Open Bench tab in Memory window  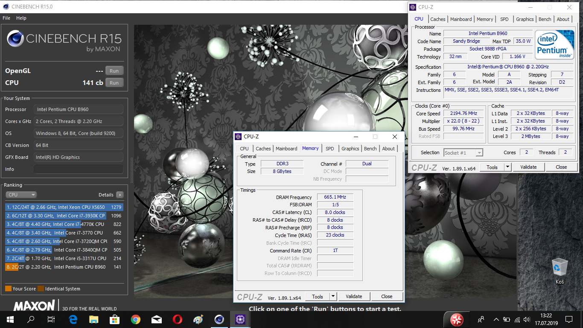pos(370,149)
